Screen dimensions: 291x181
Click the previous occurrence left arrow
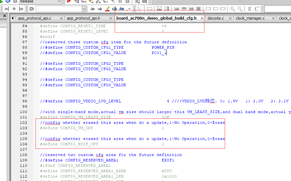click(x=92, y=9)
